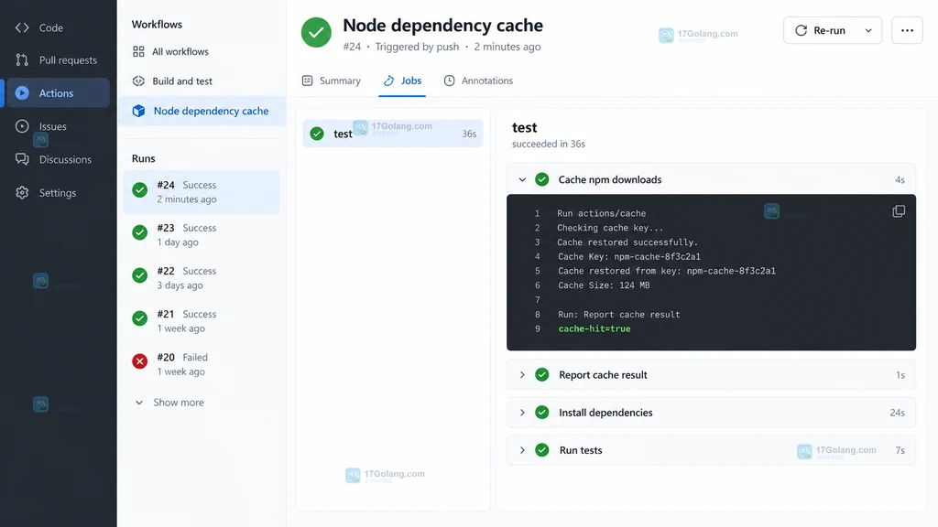The width and height of the screenshot is (938, 527).
Task: Click log line 'Checking cache key...'
Action: [610, 228]
